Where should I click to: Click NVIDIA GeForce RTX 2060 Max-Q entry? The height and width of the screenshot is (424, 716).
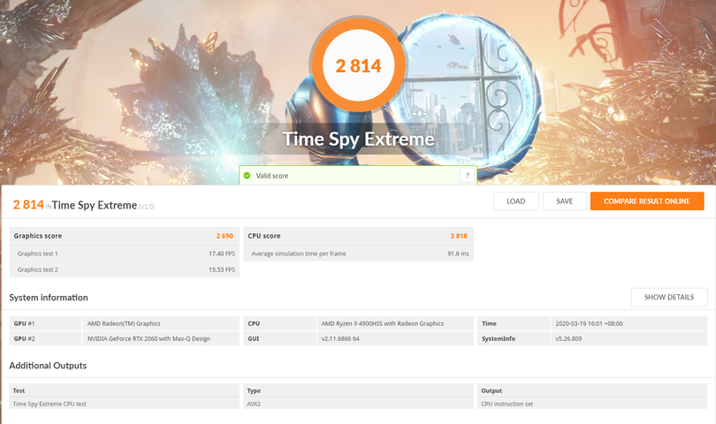click(149, 338)
